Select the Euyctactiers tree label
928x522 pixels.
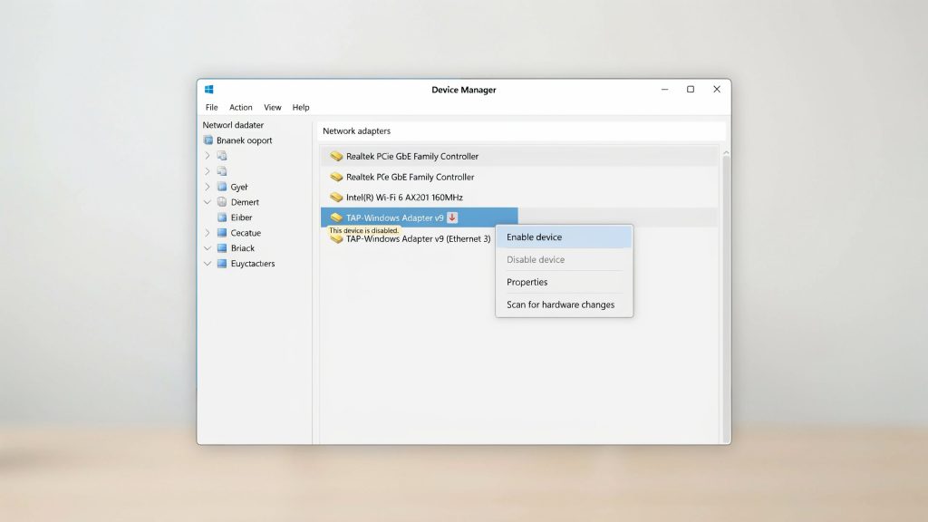(x=253, y=264)
